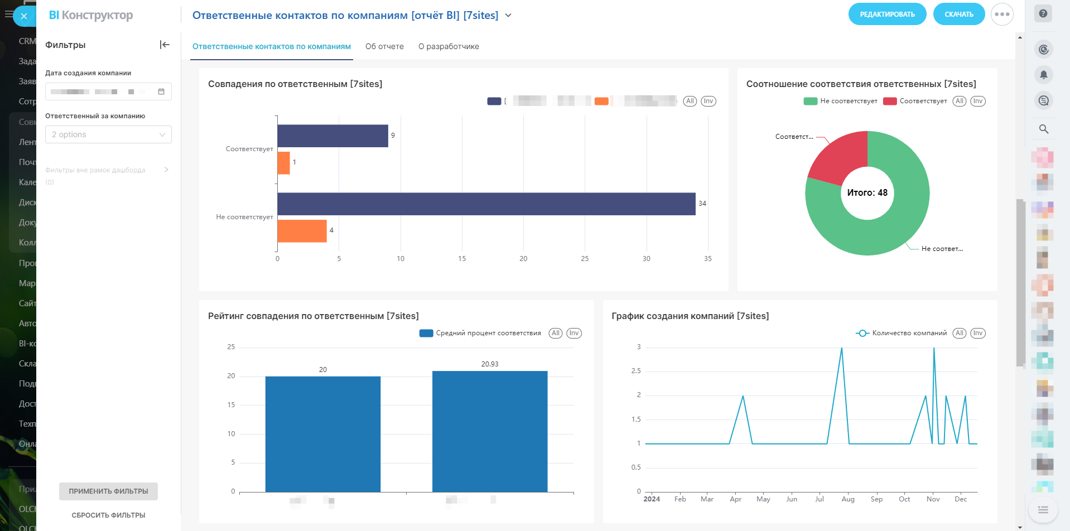Image resolution: width=1070 pixels, height=531 pixels.
Task: Expand the report title dropdown chevron
Action: pyautogui.click(x=508, y=16)
